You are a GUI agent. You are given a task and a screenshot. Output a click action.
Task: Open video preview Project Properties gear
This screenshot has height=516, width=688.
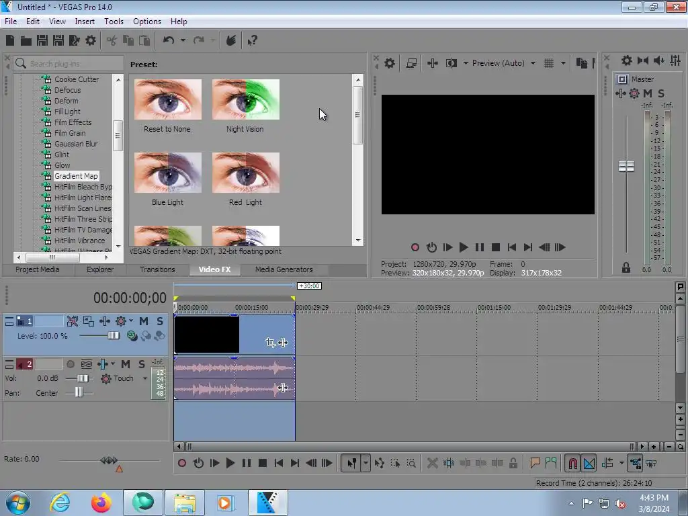(x=390, y=63)
